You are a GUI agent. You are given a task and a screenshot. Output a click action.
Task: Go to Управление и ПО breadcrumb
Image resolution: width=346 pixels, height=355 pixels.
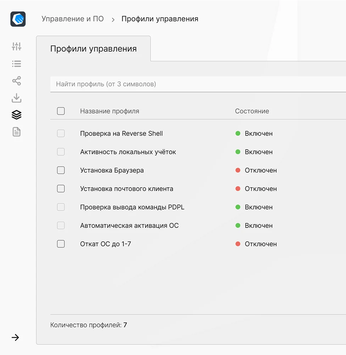click(73, 19)
